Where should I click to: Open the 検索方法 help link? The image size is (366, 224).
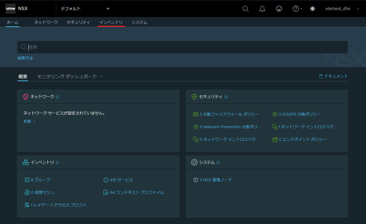(25, 58)
